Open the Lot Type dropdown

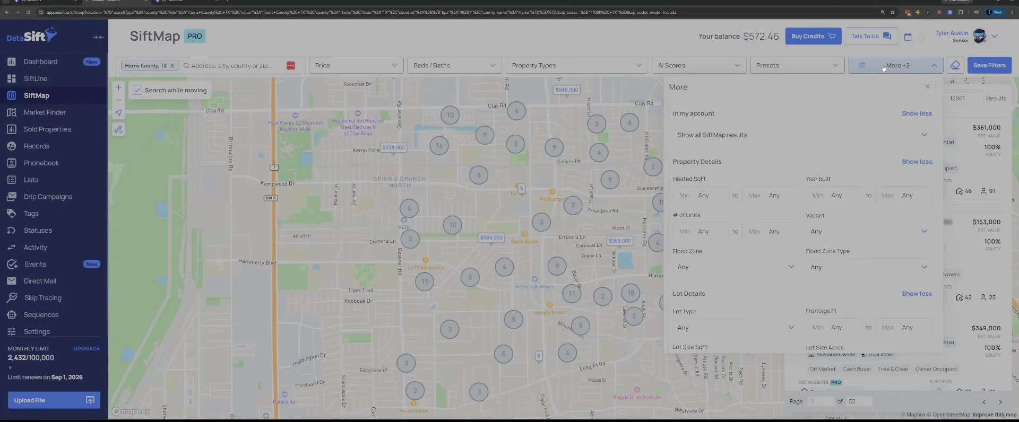tap(736, 328)
